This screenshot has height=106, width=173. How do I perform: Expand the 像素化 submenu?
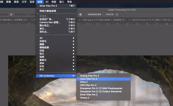[x=56, y=60]
